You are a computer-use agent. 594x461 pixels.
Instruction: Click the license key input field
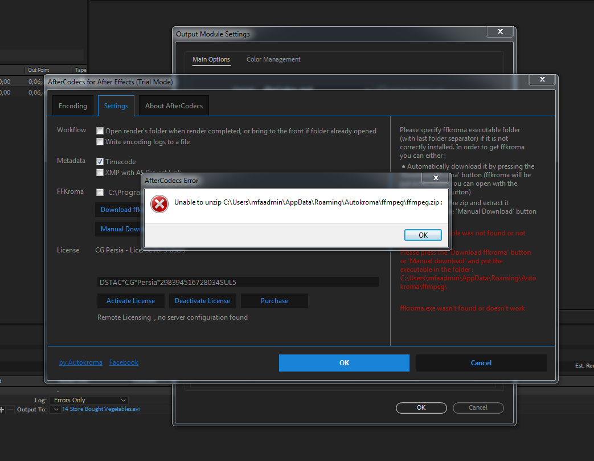(x=238, y=282)
